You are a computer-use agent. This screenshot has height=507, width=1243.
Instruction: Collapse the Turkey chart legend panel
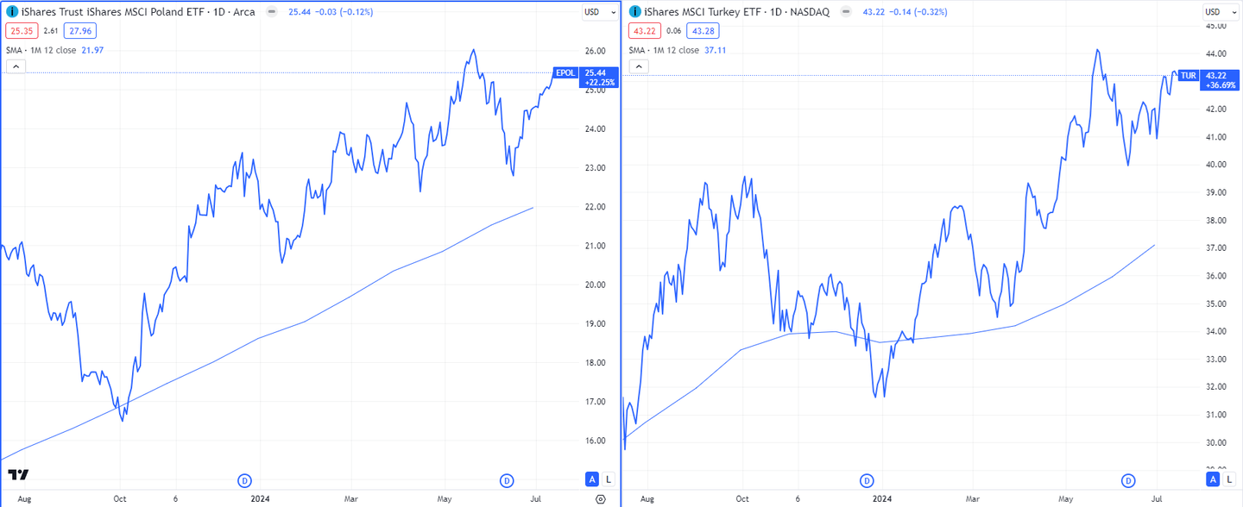(x=637, y=66)
